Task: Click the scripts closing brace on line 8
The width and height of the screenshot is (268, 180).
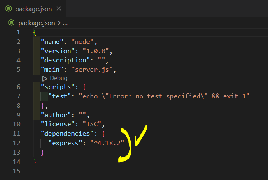Action: [x=42, y=106]
